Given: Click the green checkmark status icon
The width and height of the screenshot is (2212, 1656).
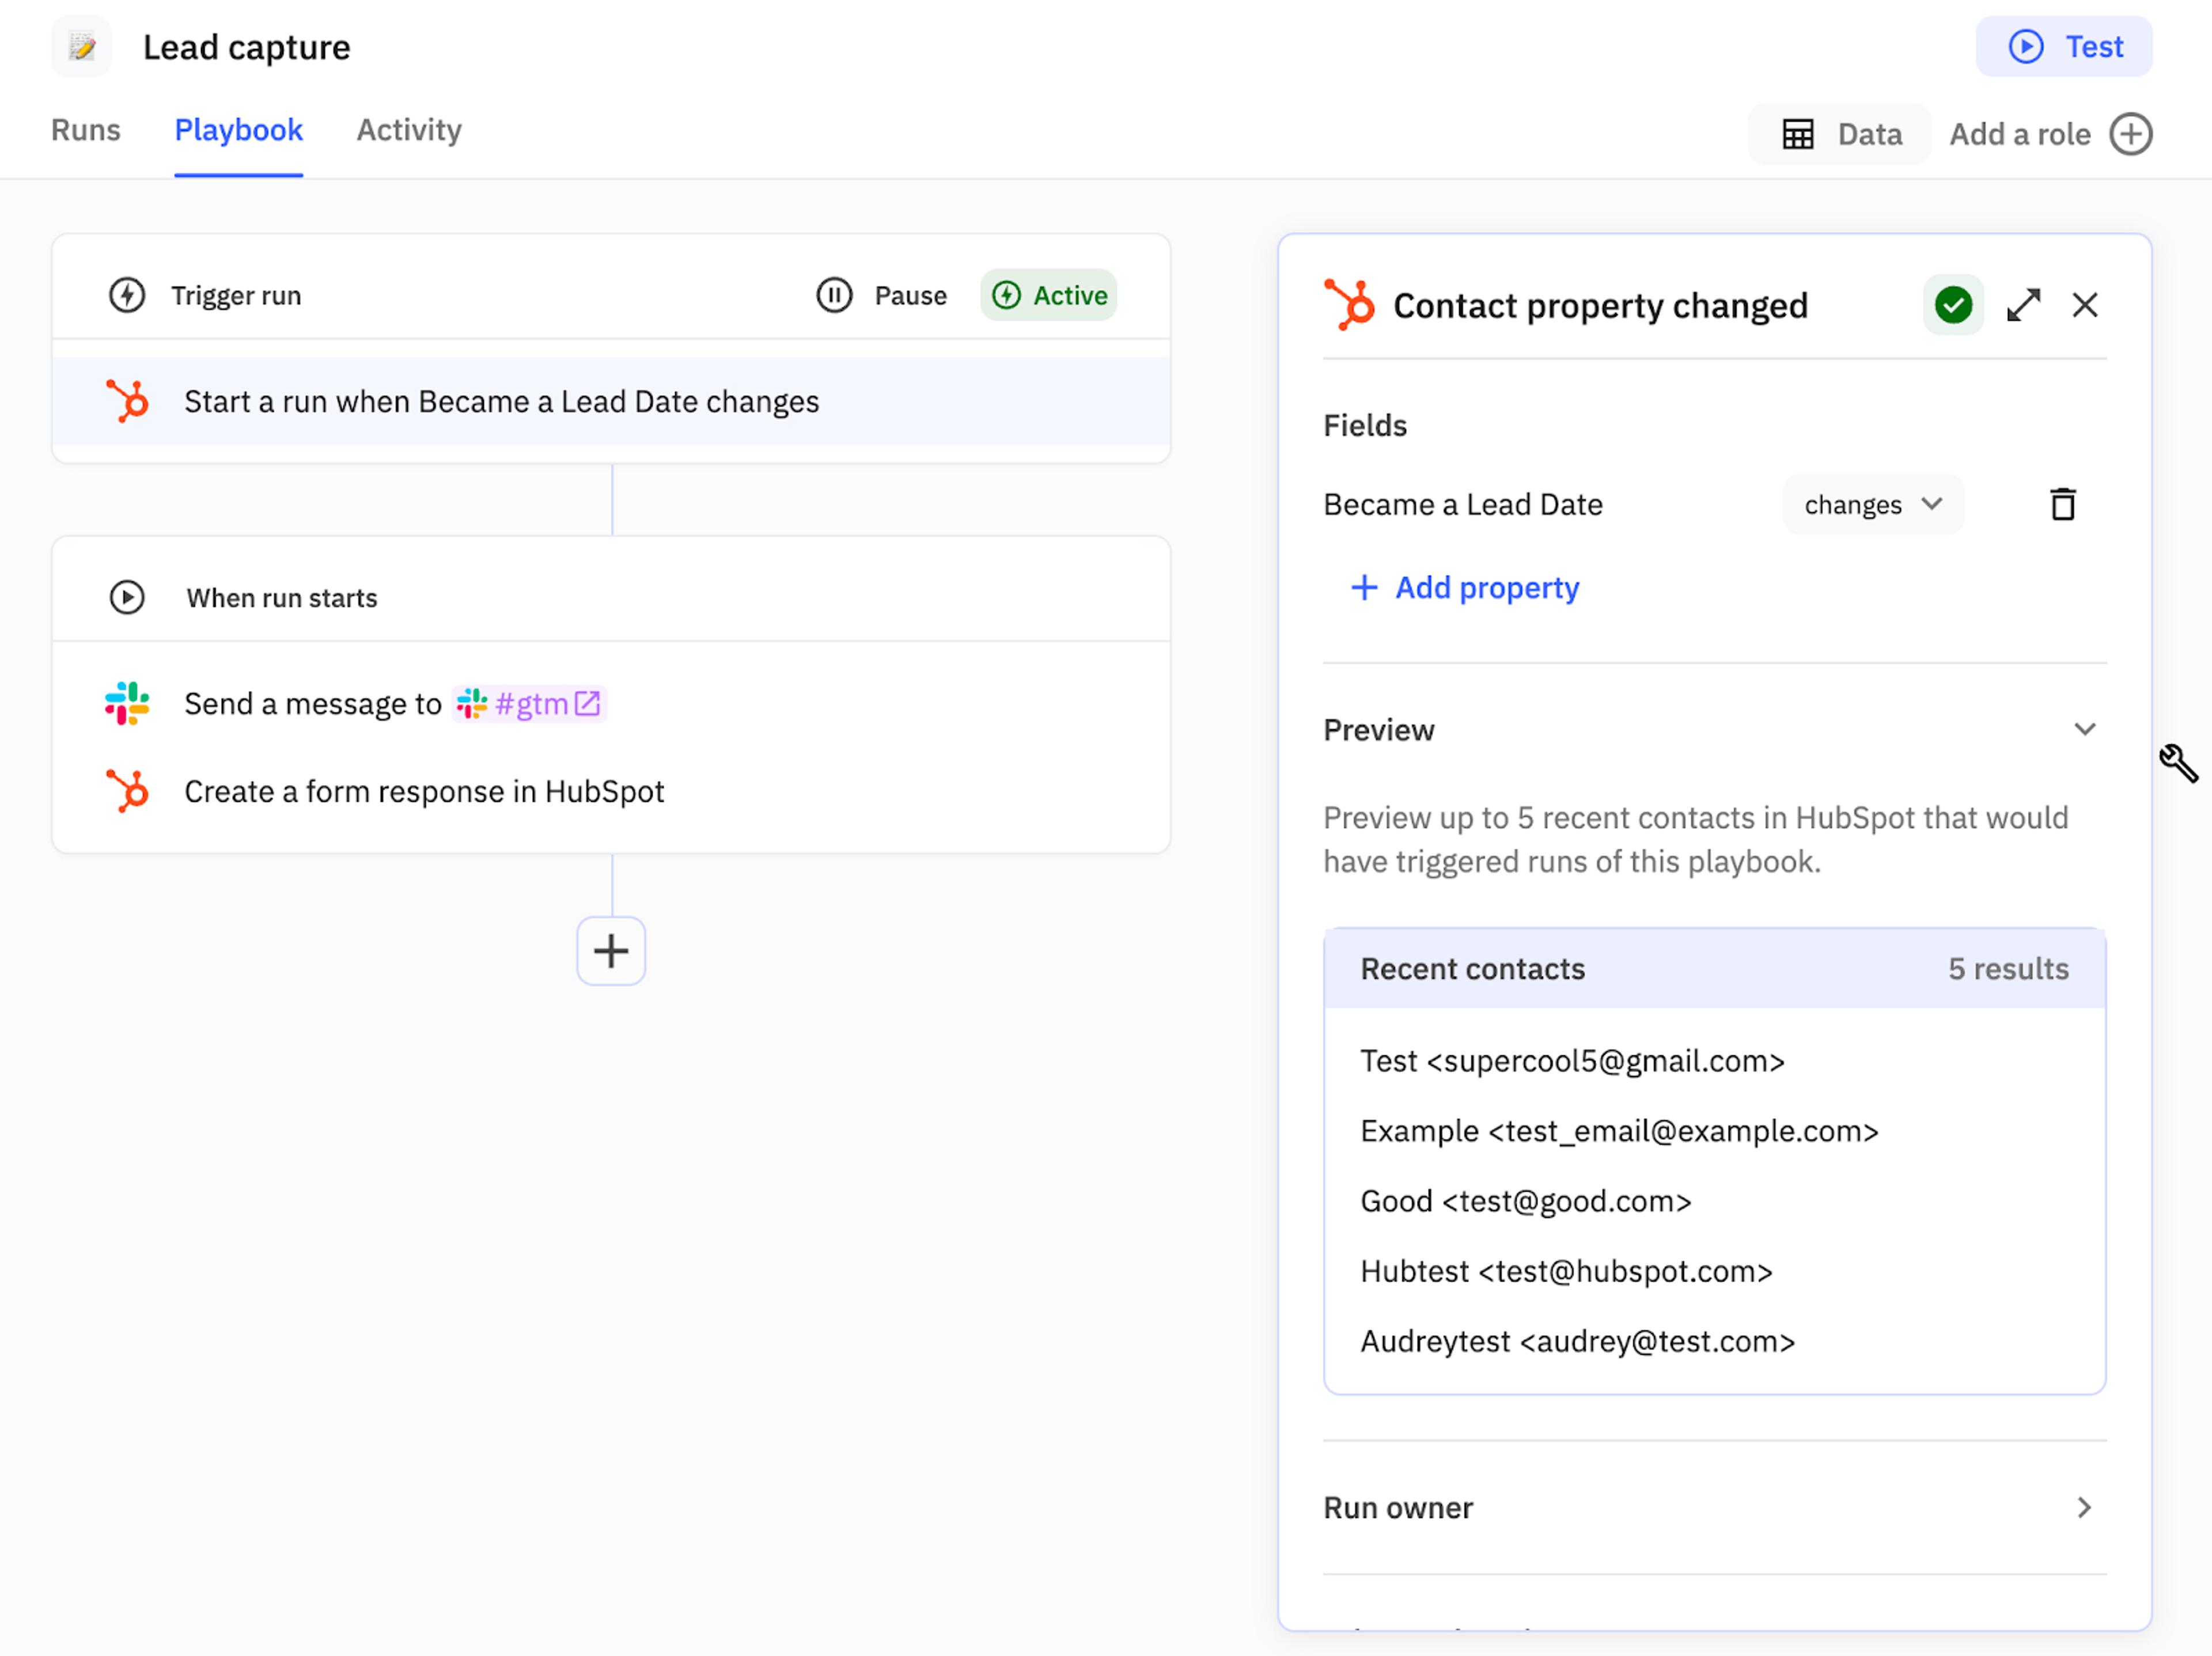Looking at the screenshot, I should point(1952,305).
